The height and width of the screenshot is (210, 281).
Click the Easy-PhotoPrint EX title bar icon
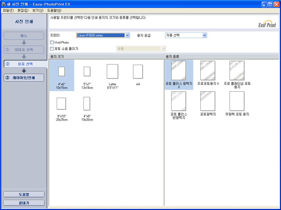(4, 4)
